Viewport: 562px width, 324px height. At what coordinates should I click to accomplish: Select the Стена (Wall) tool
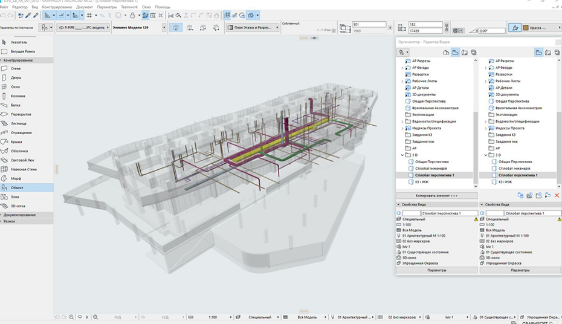point(16,68)
